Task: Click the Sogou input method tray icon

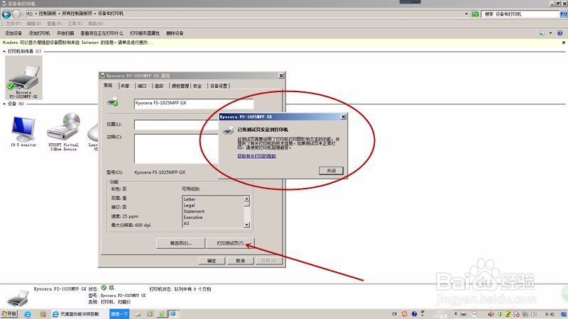Action: click(x=404, y=314)
